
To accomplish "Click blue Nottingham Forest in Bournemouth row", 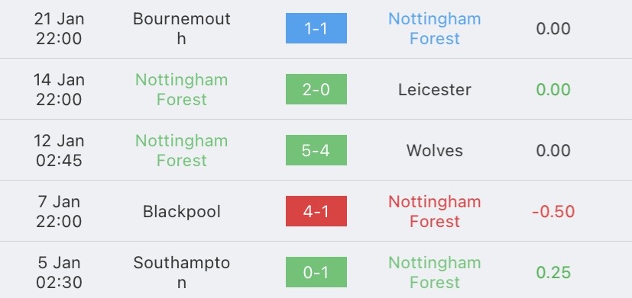I will [x=435, y=28].
